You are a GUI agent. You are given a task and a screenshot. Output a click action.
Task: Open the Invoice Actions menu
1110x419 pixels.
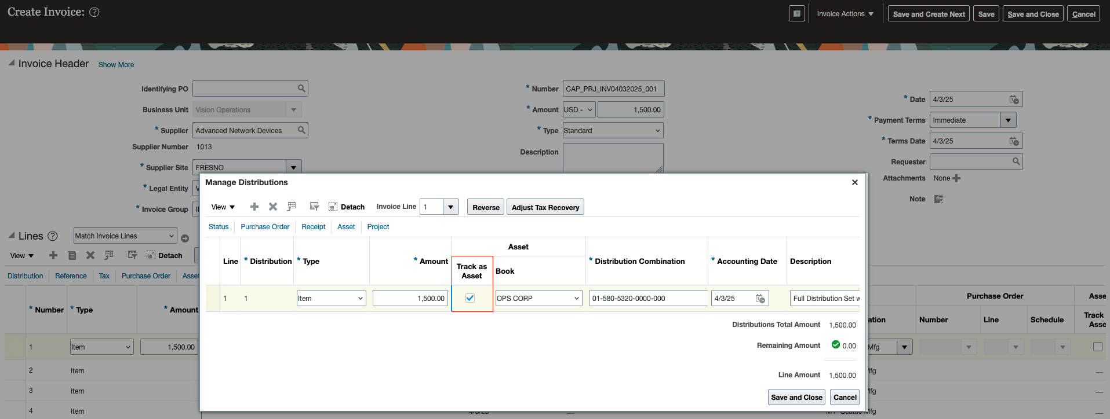tap(845, 14)
